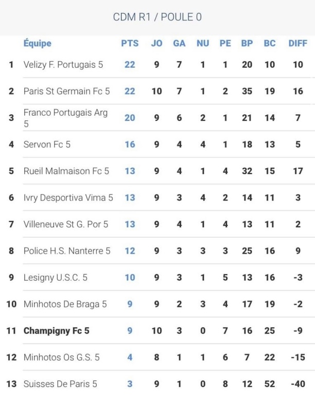Image resolution: width=315 pixels, height=395 pixels.
Task: Open Police H.S. Nanterre 5 team
Action: [67, 251]
